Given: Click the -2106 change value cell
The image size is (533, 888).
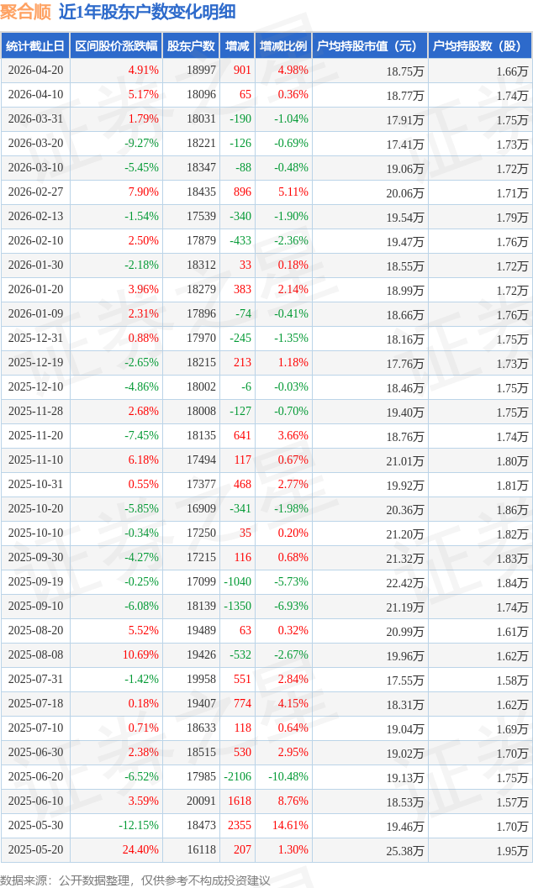Looking at the screenshot, I should [x=237, y=777].
